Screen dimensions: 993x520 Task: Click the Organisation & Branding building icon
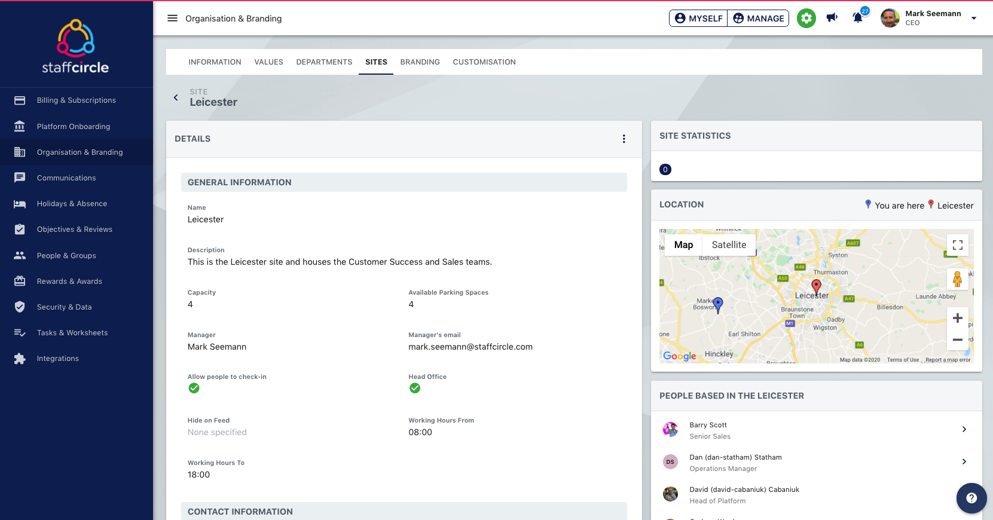coord(20,152)
